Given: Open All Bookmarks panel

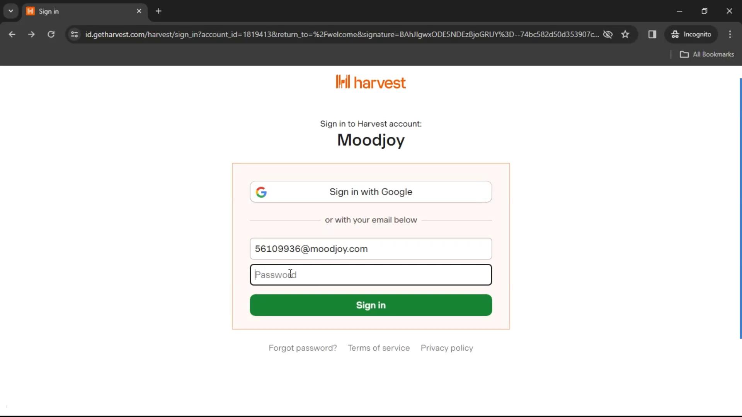Looking at the screenshot, I should coord(708,54).
